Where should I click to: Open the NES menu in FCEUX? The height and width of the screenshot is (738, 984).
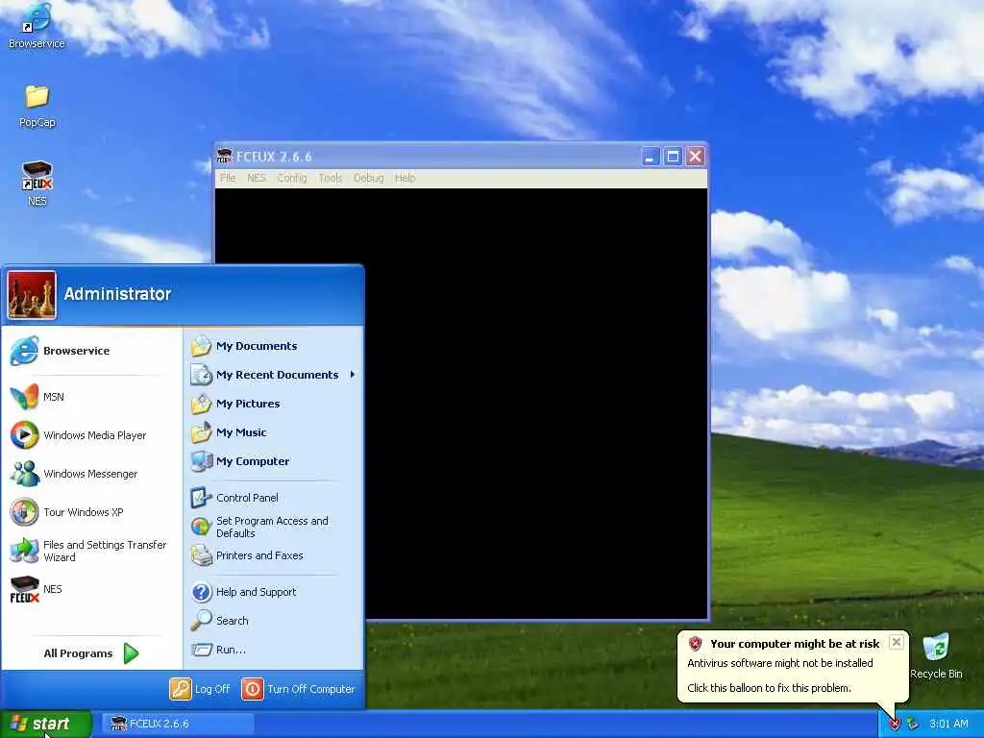[256, 178]
